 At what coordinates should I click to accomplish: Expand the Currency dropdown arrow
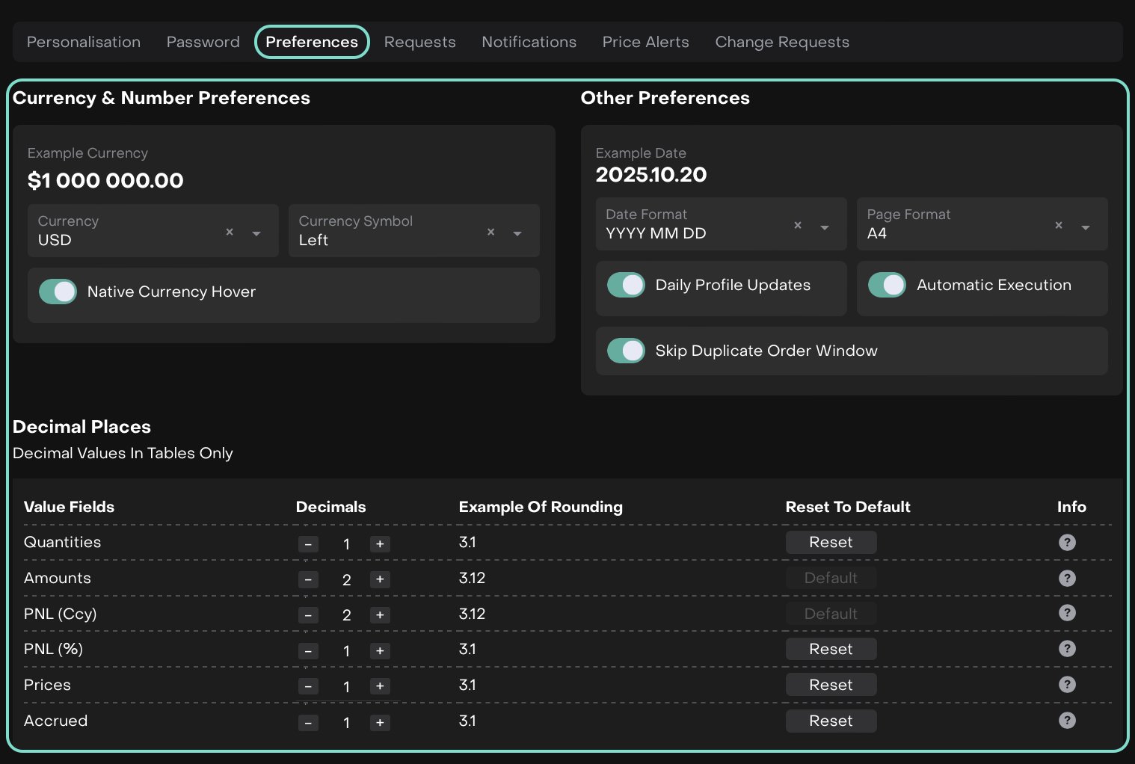(256, 233)
